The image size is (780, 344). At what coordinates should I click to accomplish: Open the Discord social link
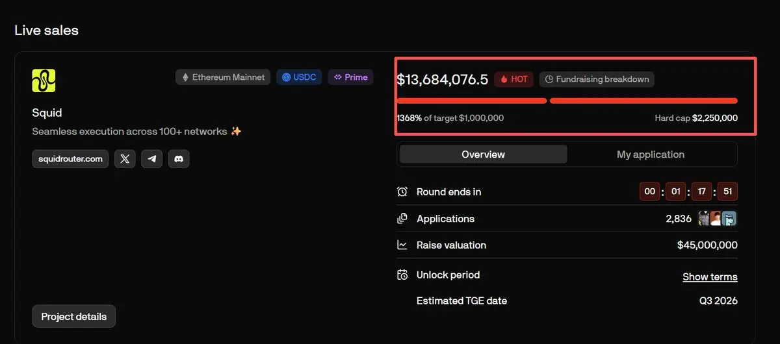coord(179,158)
